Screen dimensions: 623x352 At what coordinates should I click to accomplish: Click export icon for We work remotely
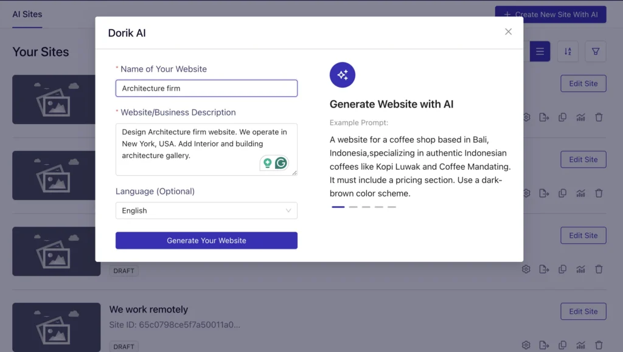[544, 345]
